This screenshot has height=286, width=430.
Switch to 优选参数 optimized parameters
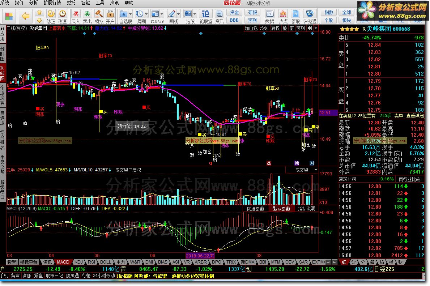click(255, 209)
